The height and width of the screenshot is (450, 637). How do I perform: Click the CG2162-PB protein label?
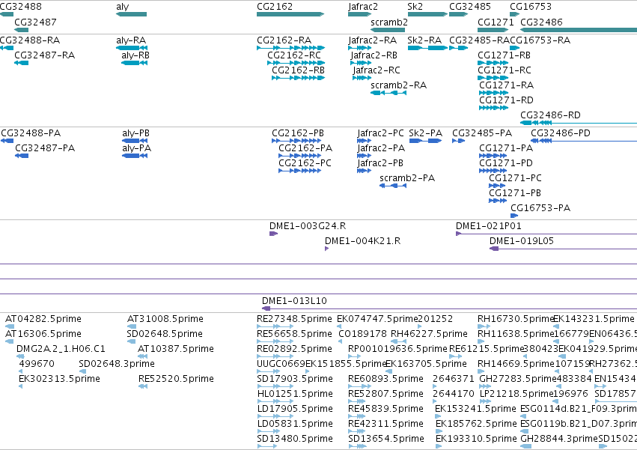point(298,133)
